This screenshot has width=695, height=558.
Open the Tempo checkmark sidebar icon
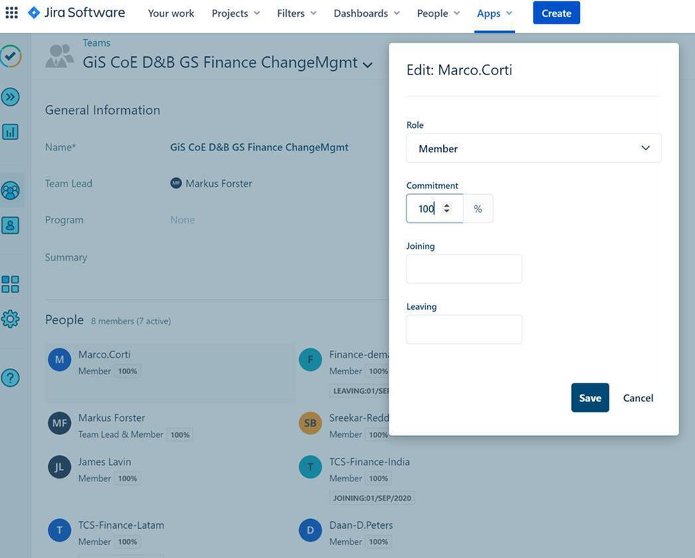(x=10, y=56)
